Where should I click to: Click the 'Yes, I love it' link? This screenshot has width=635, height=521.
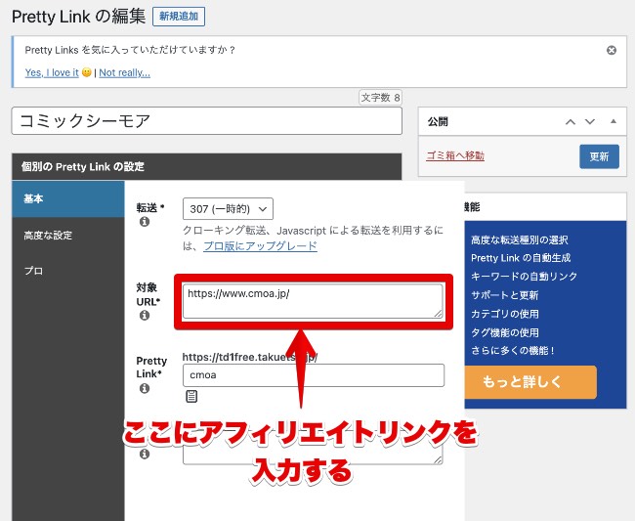(x=52, y=72)
